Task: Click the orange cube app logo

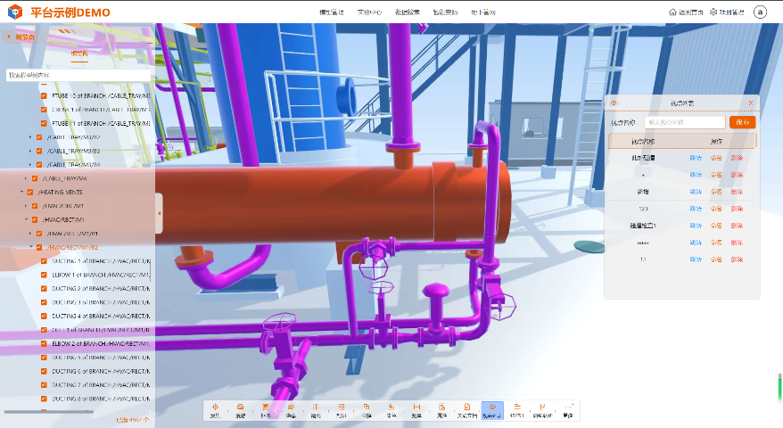Action: (x=16, y=12)
